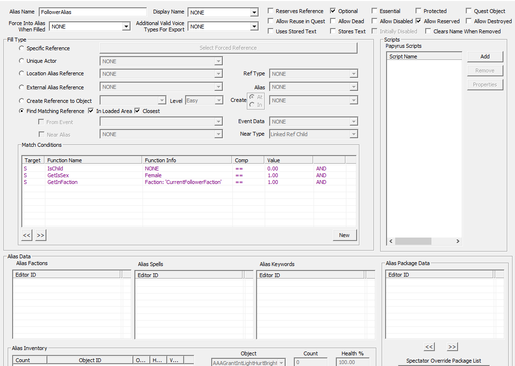515x366 pixels.
Task: Expand the Ref Type dropdown
Action: click(353, 73)
